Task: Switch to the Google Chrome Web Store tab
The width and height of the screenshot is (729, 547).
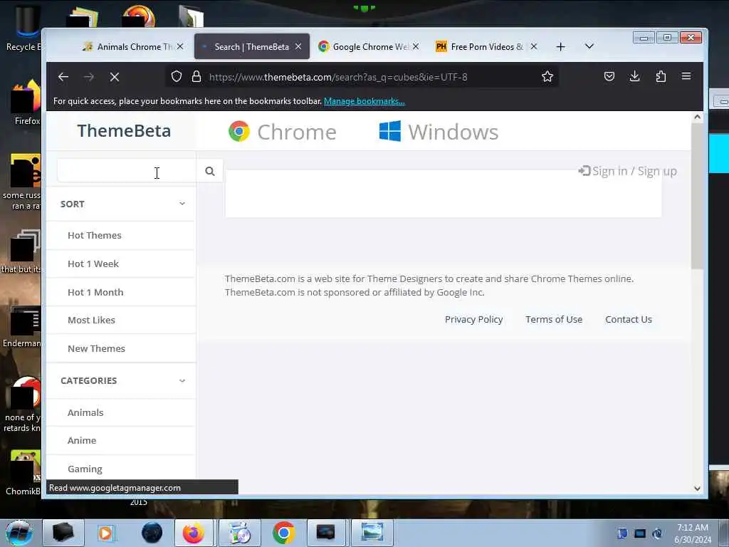Action: click(x=369, y=46)
